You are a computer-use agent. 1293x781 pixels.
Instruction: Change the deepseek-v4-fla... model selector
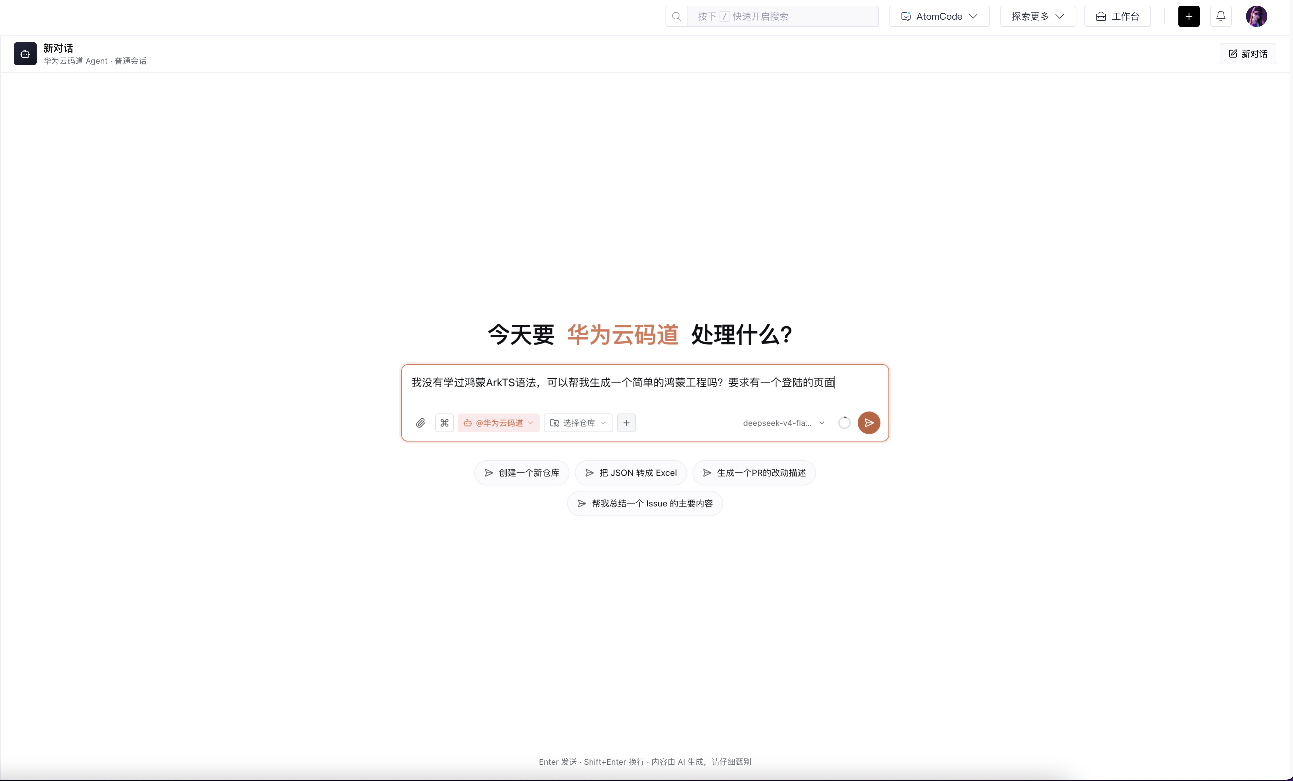[x=783, y=423]
